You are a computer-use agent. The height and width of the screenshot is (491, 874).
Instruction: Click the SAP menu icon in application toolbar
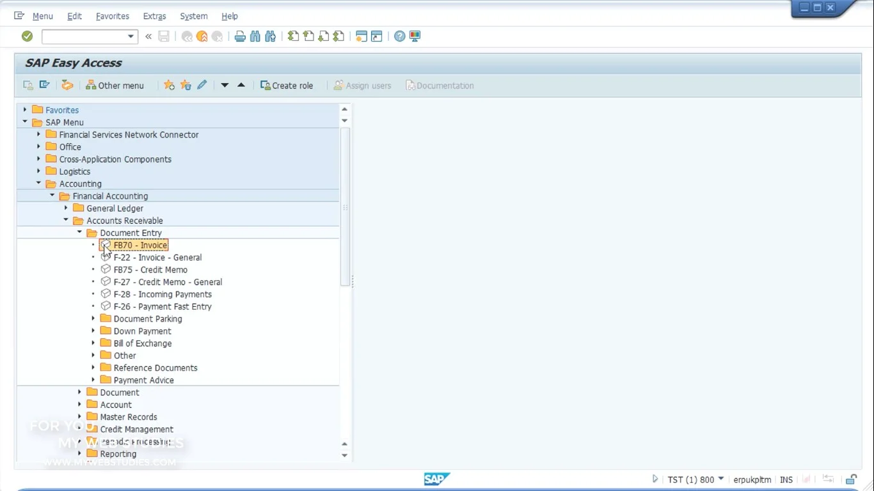pos(44,85)
